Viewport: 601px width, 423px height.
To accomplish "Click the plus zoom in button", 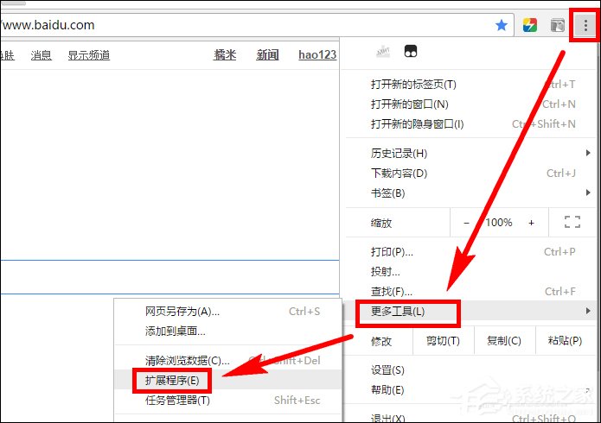I will [x=531, y=223].
